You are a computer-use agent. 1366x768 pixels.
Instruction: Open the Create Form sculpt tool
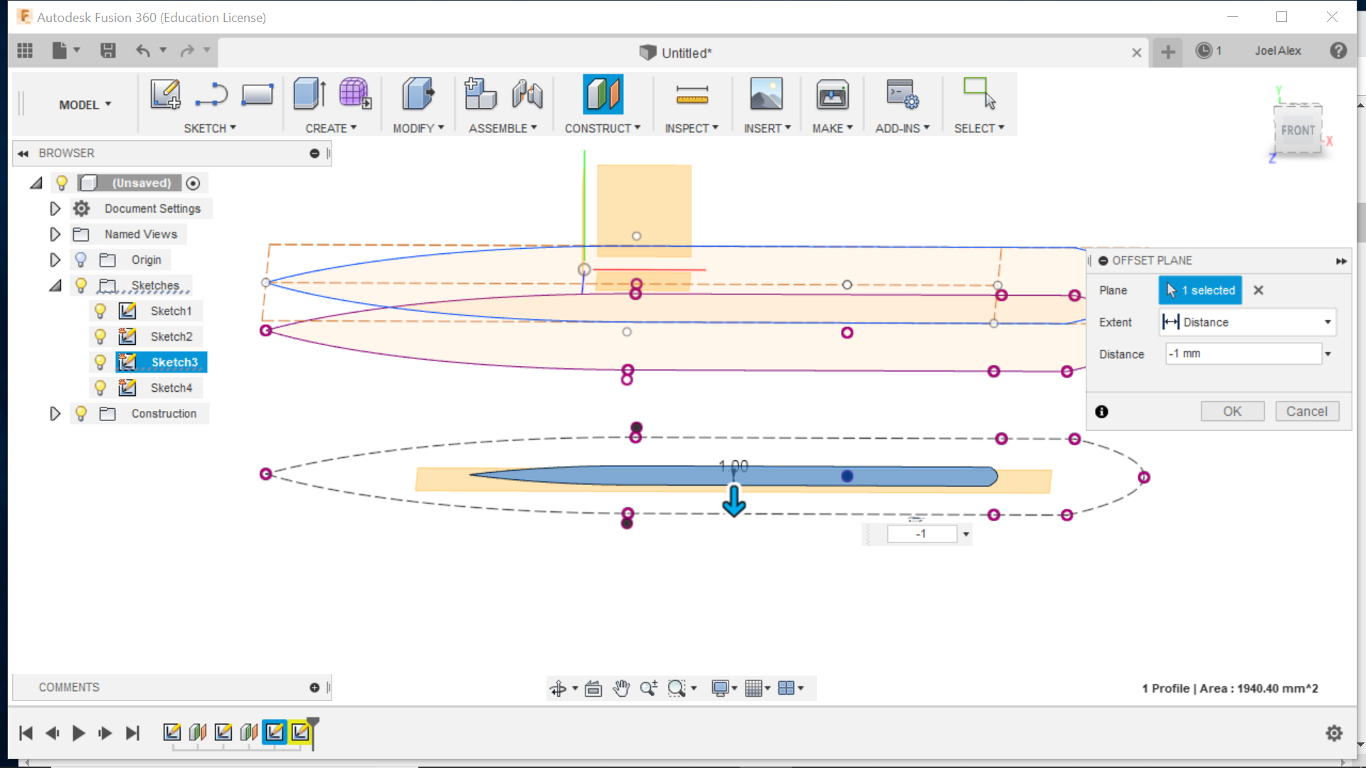pyautogui.click(x=354, y=94)
